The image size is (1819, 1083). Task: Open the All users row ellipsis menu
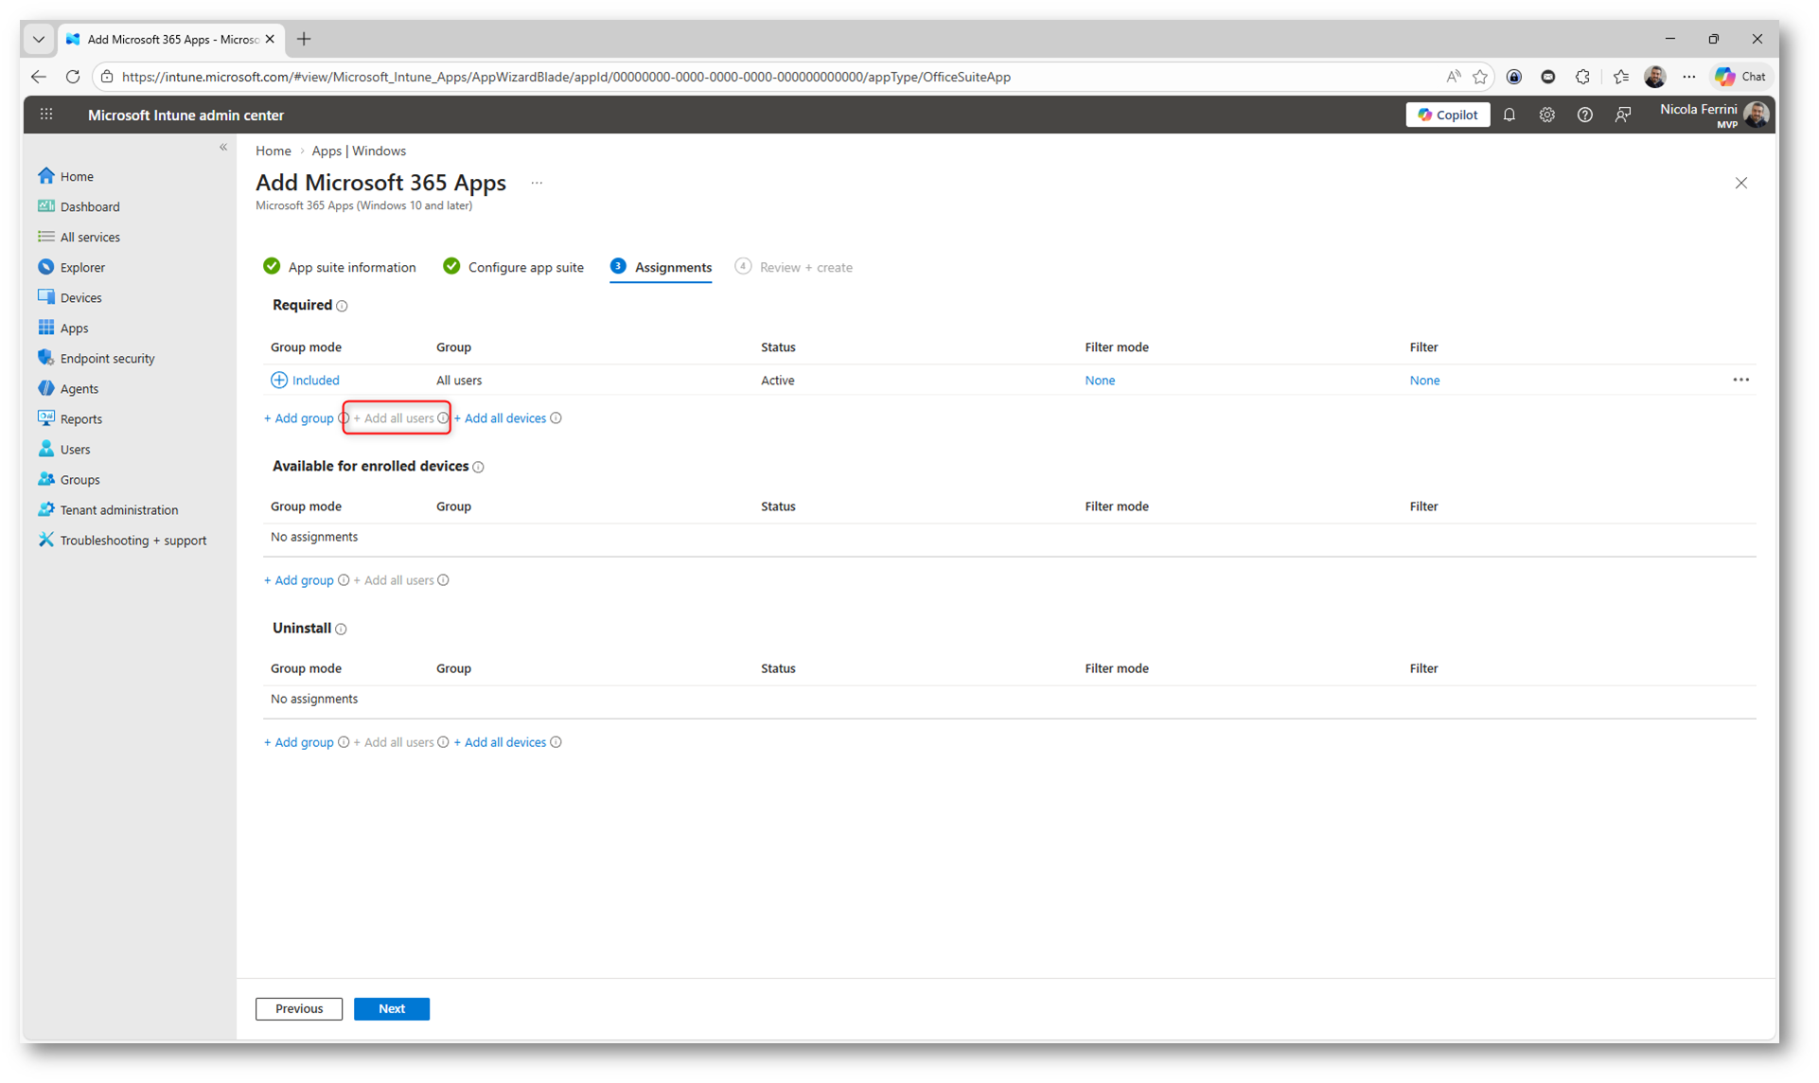point(1740,381)
